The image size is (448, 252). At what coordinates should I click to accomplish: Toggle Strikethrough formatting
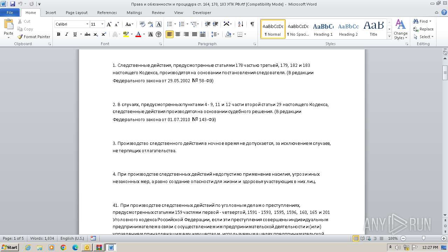click(x=87, y=34)
